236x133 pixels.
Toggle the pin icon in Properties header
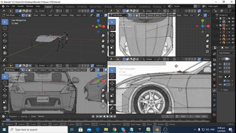(233, 48)
